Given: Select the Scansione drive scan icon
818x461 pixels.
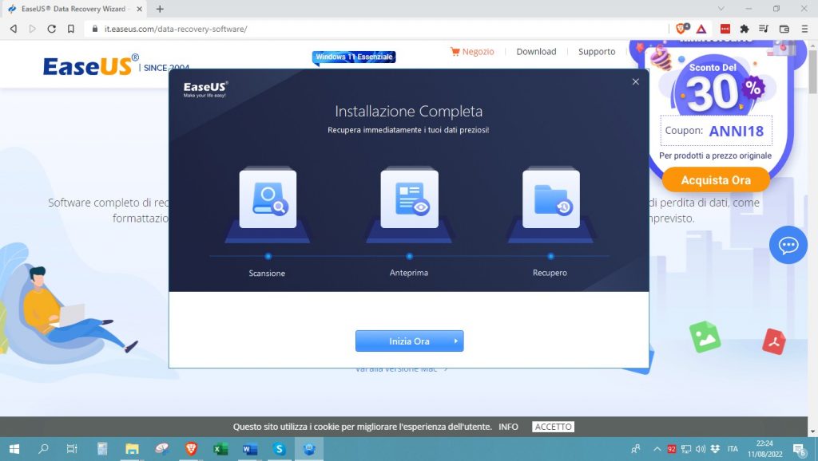Looking at the screenshot, I should 267,198.
